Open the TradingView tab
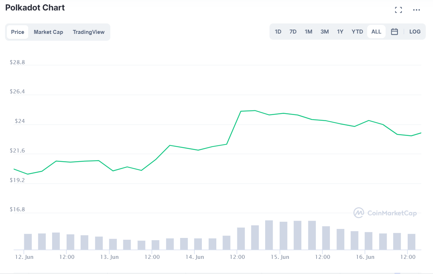This screenshot has width=433, height=274. click(x=89, y=32)
